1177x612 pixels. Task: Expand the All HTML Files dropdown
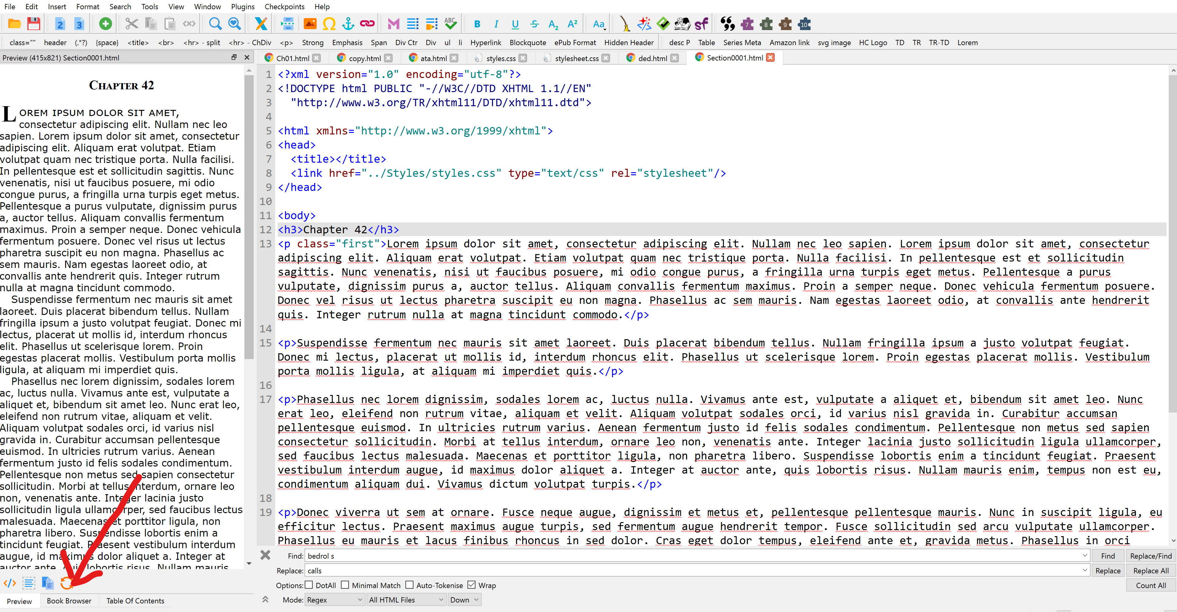point(406,600)
